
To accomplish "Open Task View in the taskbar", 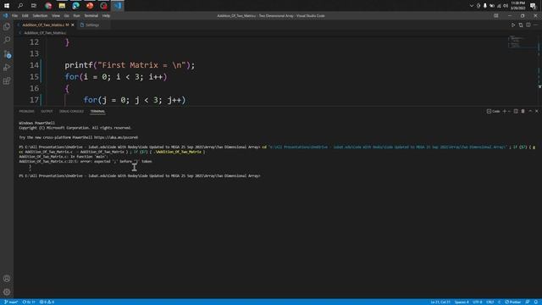I will click(34, 6).
